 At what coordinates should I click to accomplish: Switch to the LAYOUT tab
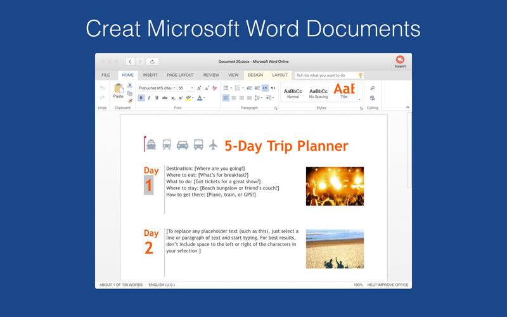click(280, 75)
